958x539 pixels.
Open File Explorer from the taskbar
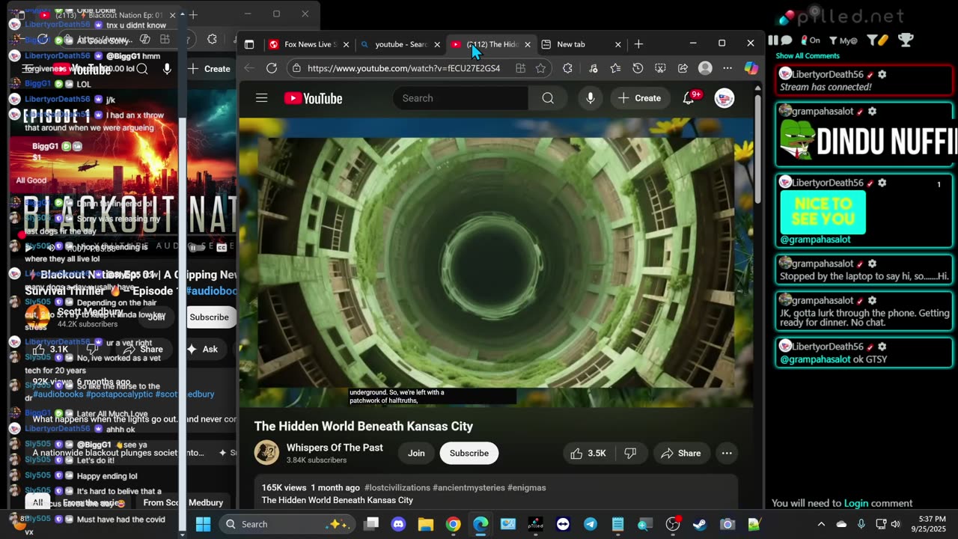(425, 524)
